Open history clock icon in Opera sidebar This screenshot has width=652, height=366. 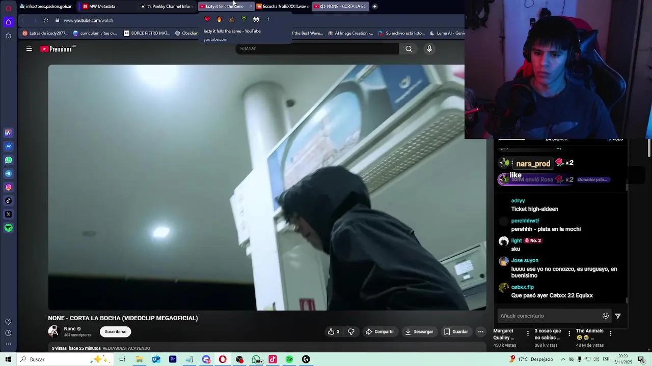(x=8, y=333)
